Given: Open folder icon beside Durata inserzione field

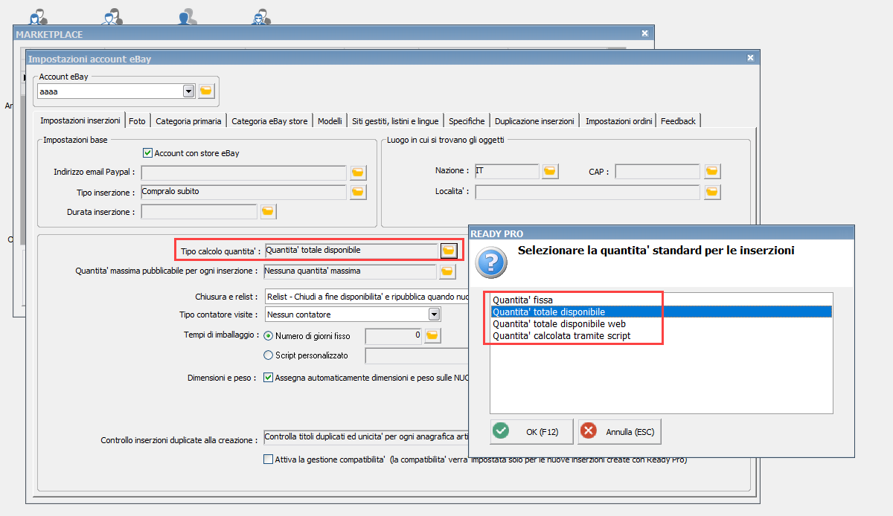Looking at the screenshot, I should [x=269, y=212].
